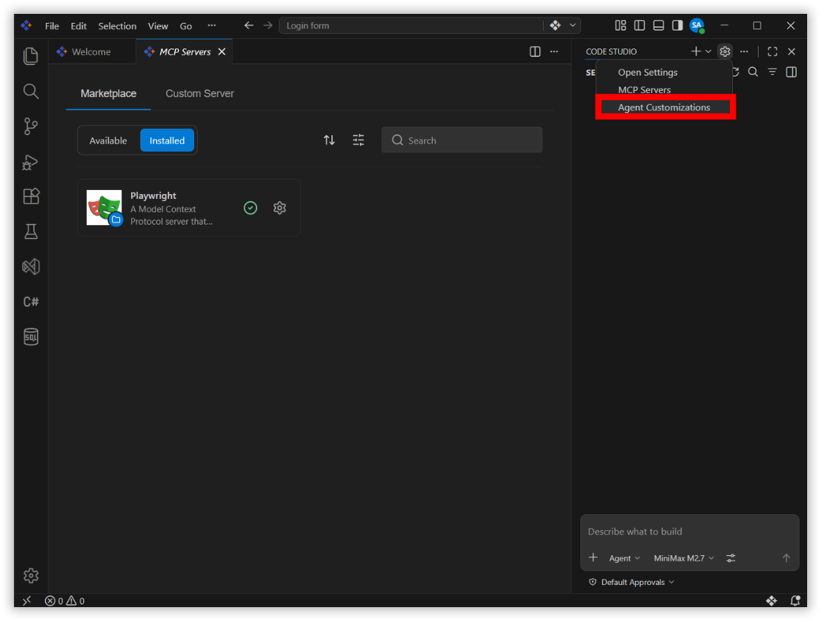The image size is (821, 621).
Task: Open the Source Control view
Action: [31, 126]
